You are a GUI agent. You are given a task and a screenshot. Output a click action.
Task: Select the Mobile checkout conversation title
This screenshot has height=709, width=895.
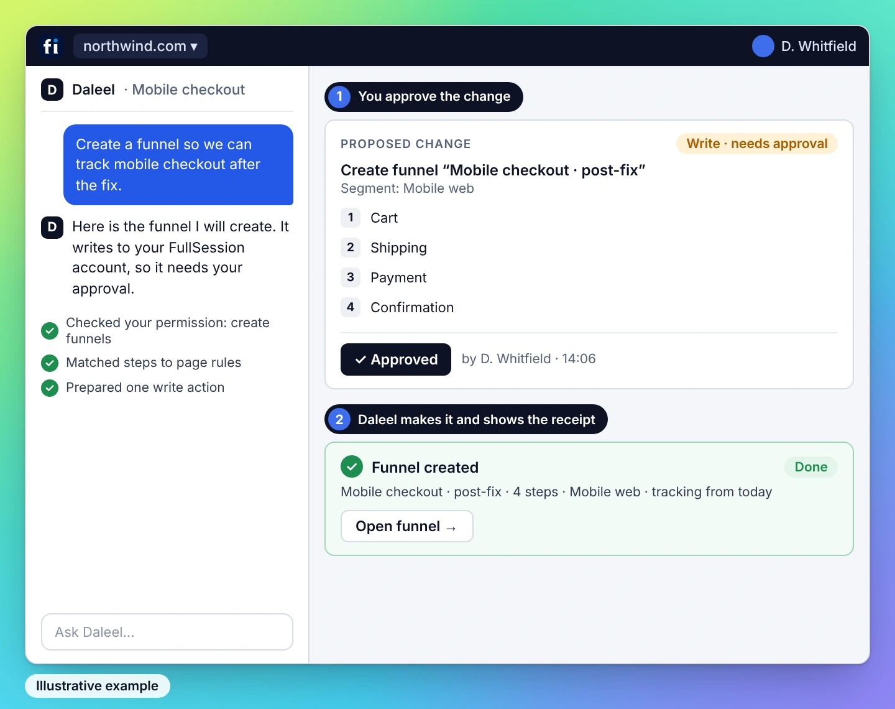[x=188, y=90]
